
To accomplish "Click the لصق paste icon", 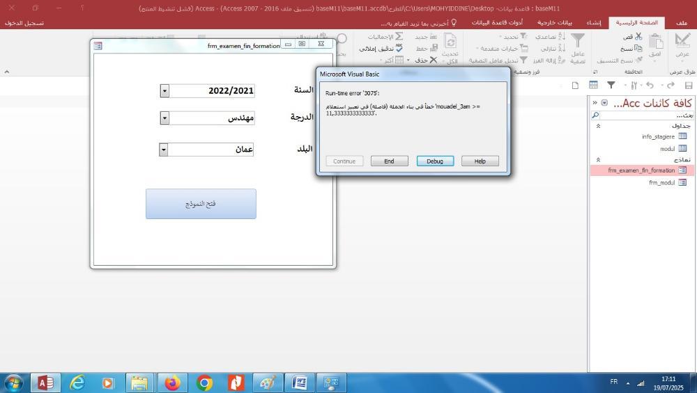I will click(x=656, y=41).
